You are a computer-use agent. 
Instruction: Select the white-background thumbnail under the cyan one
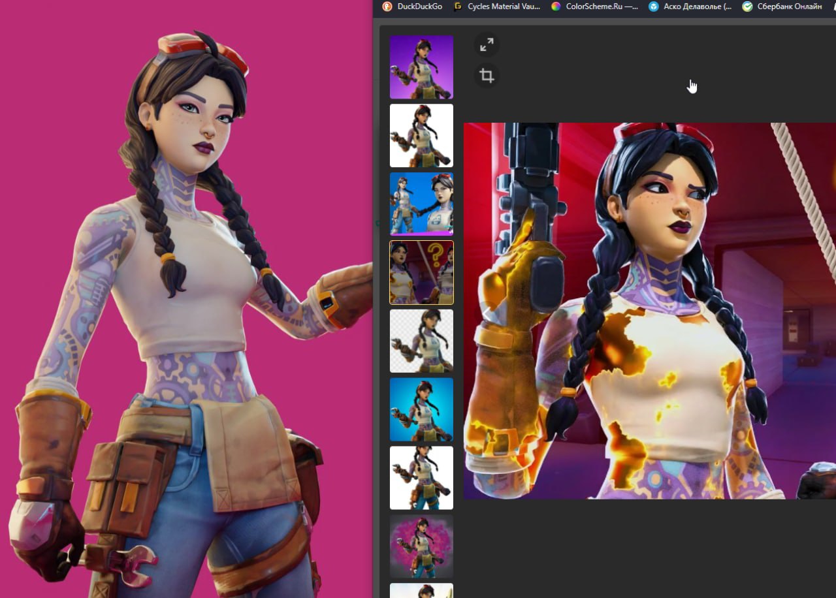(x=421, y=478)
